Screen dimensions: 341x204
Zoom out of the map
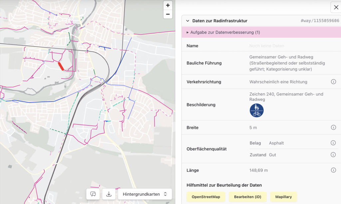pos(168,14)
